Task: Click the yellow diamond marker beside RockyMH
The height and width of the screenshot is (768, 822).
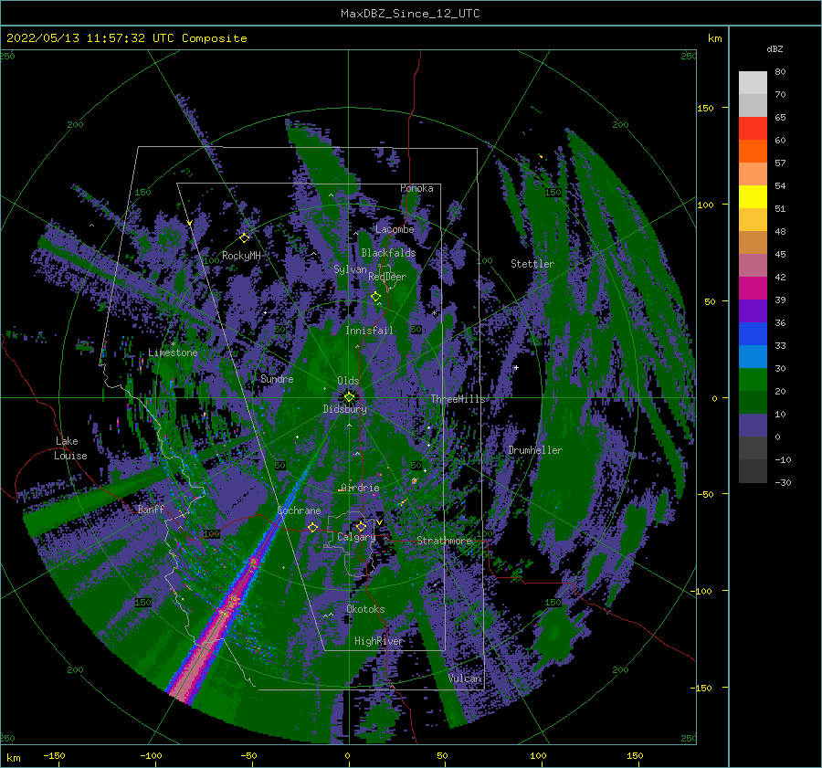Action: [x=244, y=238]
